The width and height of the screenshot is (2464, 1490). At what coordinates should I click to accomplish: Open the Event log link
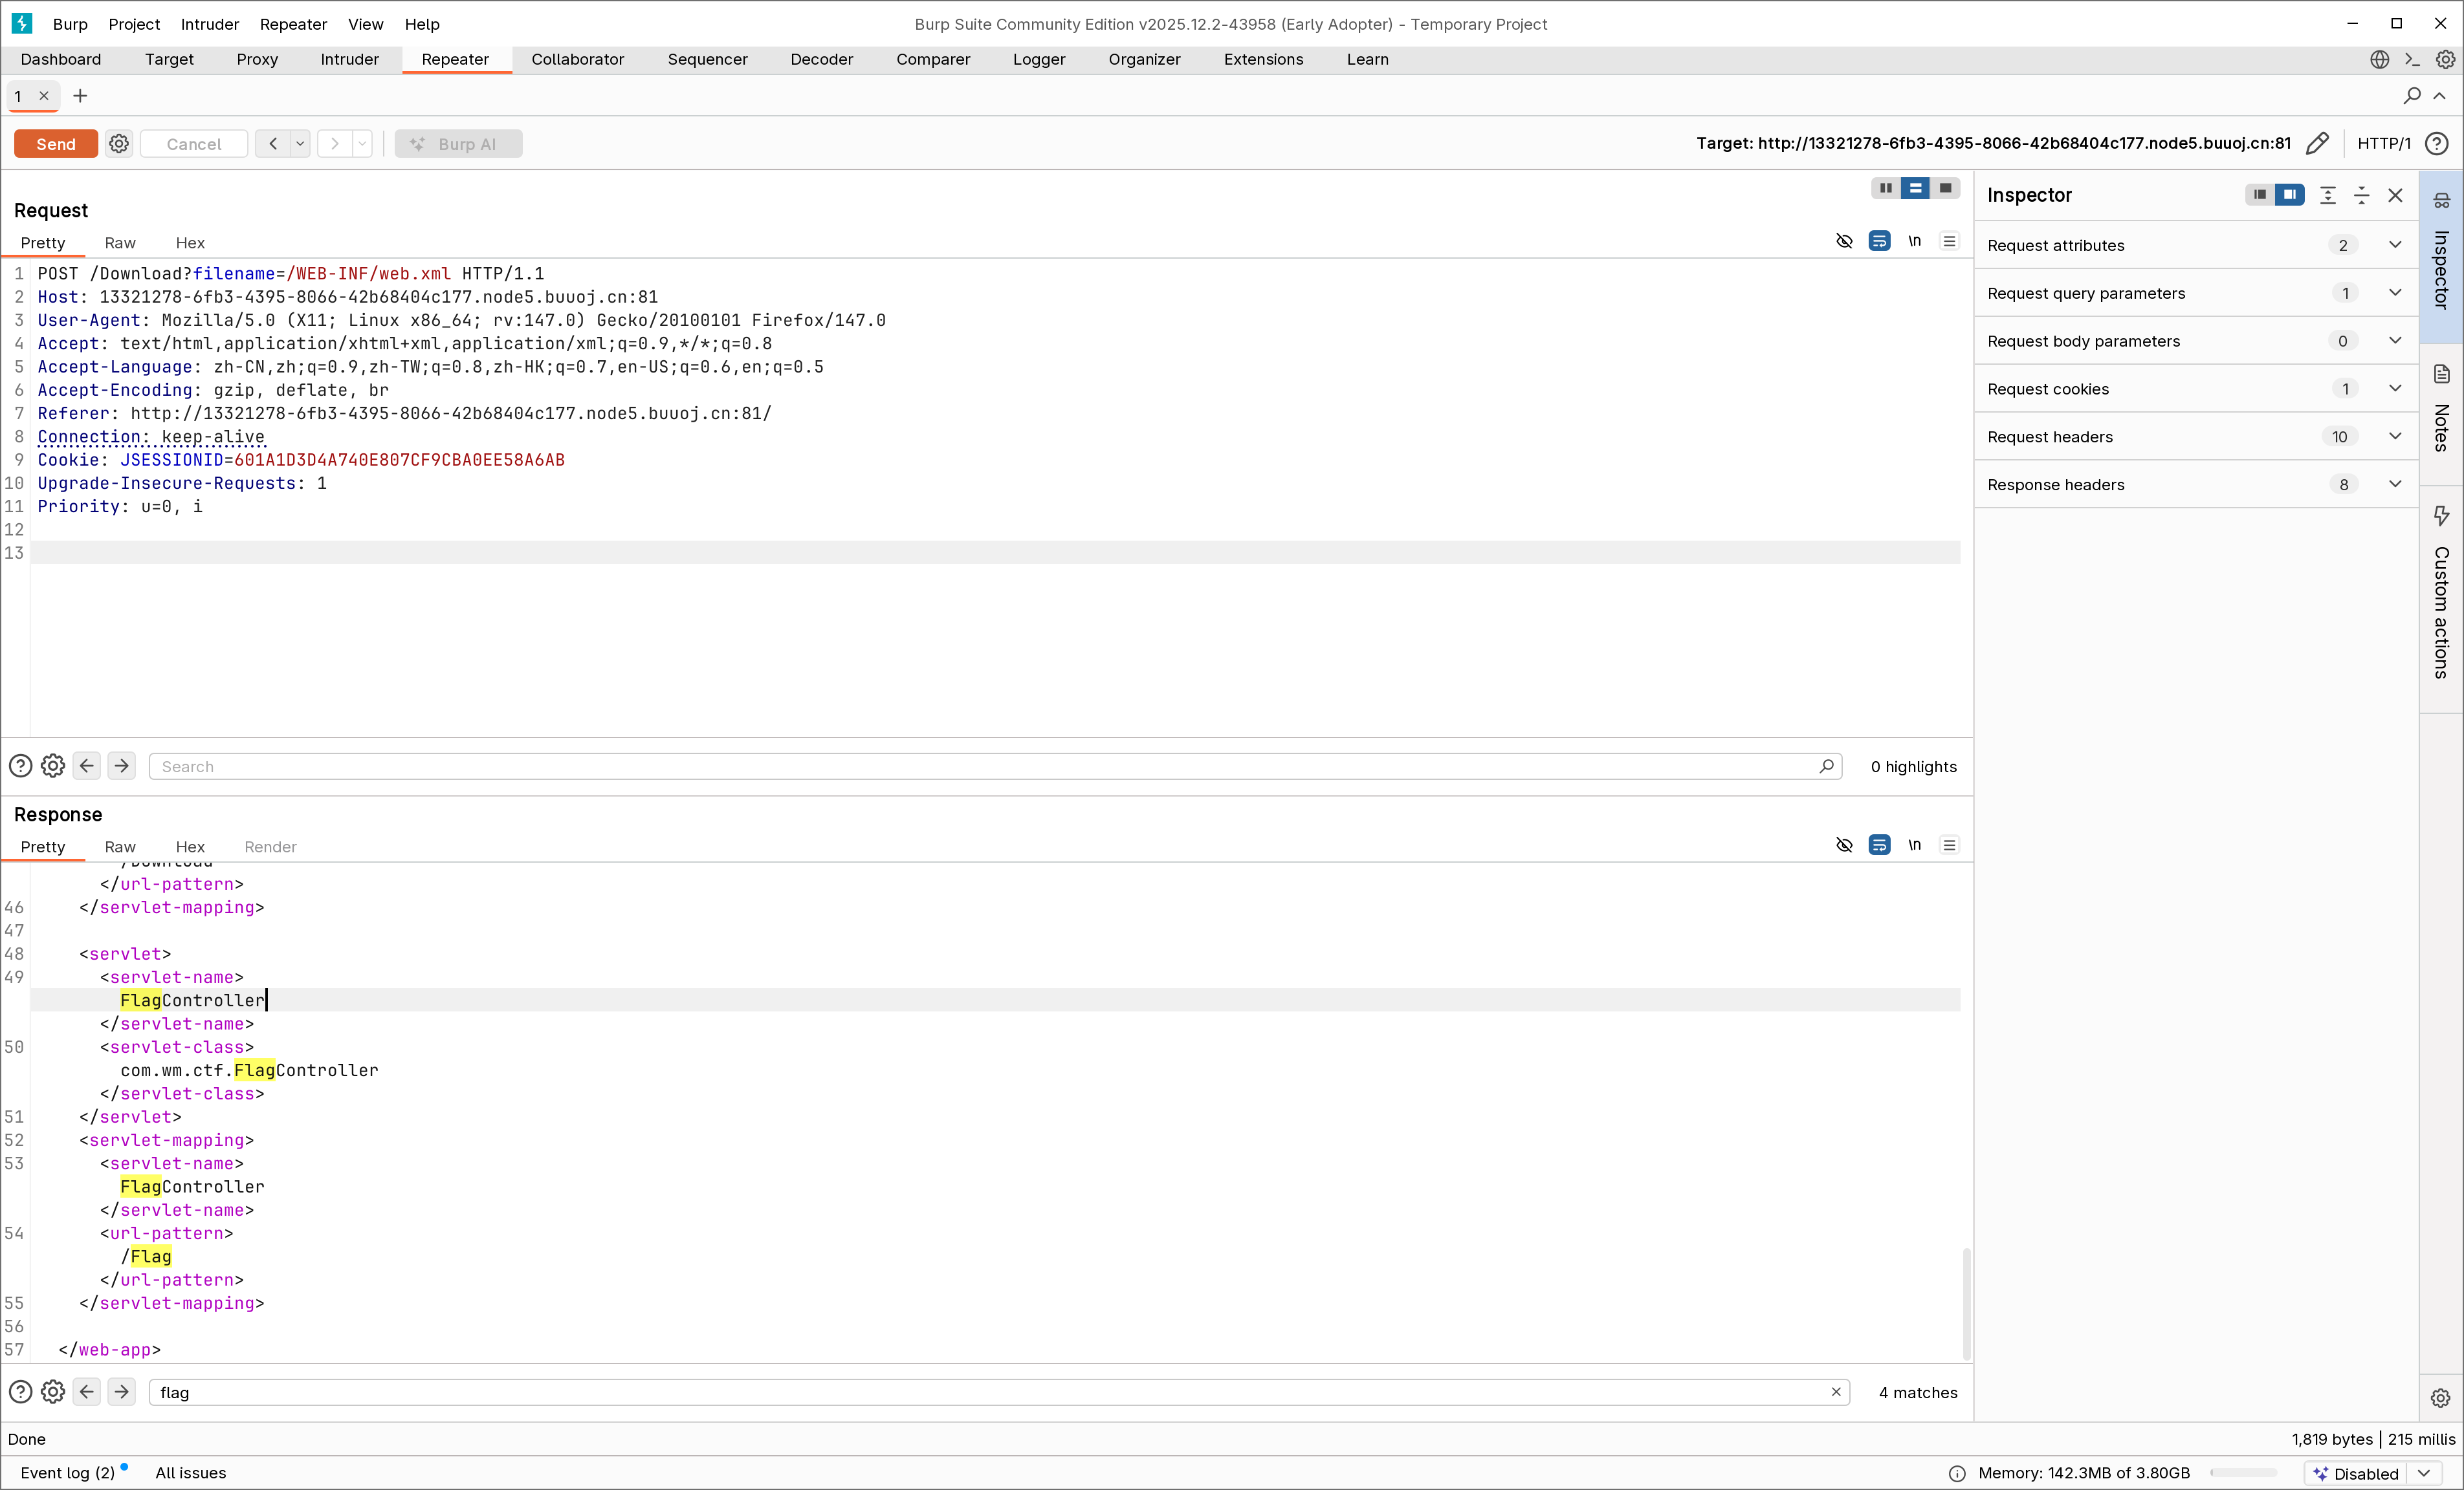coord(67,1473)
